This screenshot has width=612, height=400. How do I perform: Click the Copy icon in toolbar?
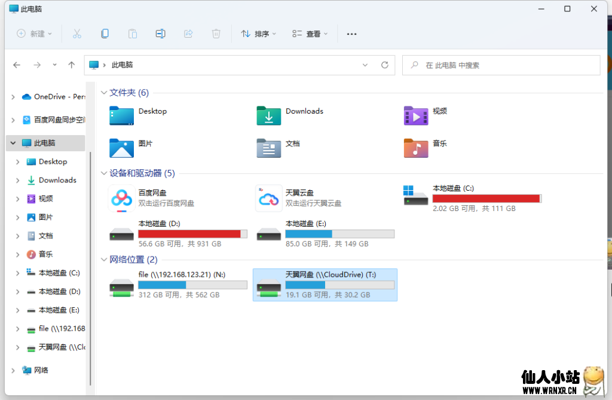(105, 34)
